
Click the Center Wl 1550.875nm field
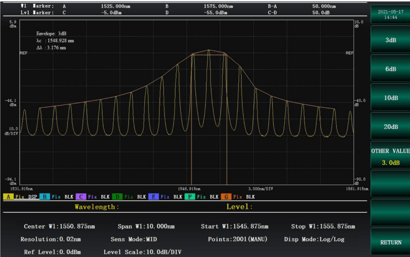tap(59, 226)
